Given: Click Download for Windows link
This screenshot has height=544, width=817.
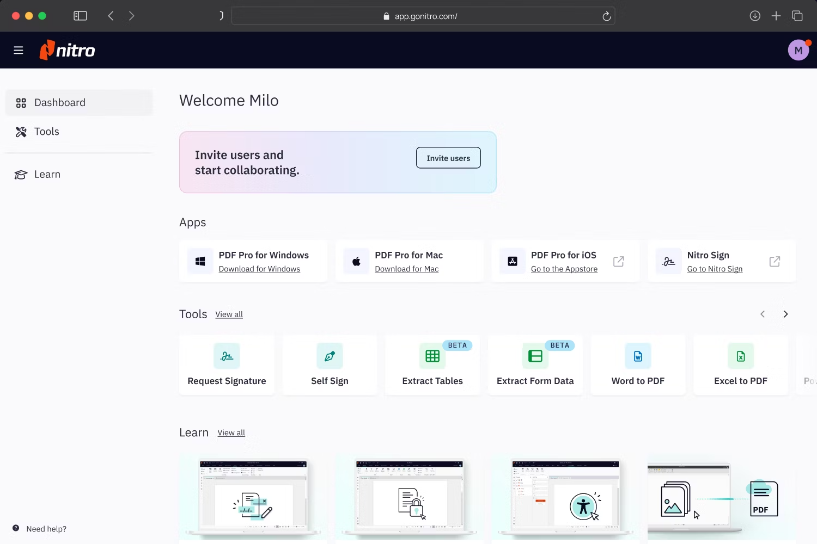Looking at the screenshot, I should click(x=259, y=269).
